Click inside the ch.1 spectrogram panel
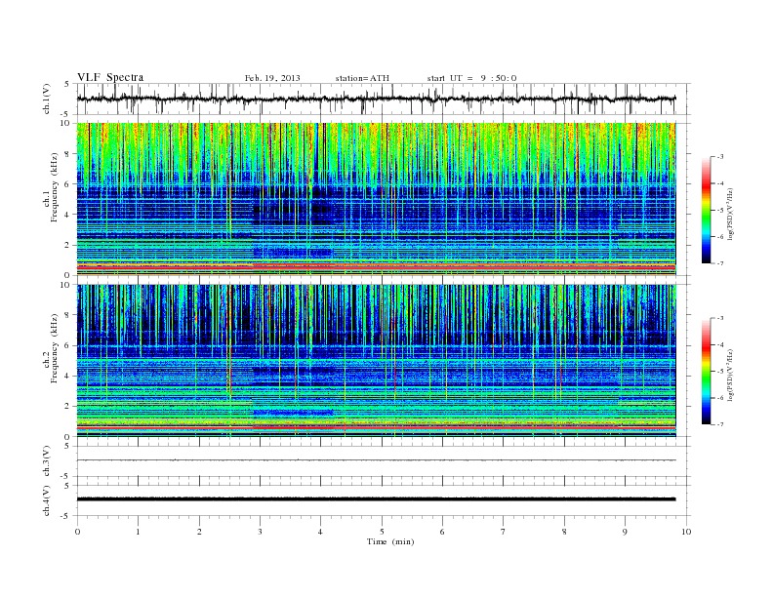Image resolution: width=773 pixels, height=597 pixels. 376,199
